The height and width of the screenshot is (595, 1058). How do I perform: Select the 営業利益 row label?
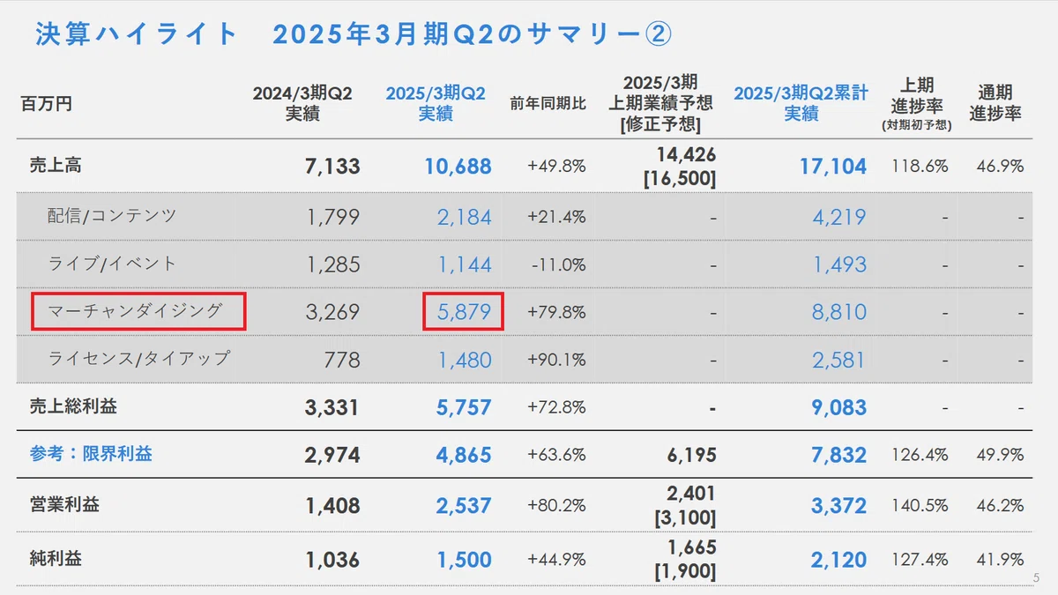(64, 505)
